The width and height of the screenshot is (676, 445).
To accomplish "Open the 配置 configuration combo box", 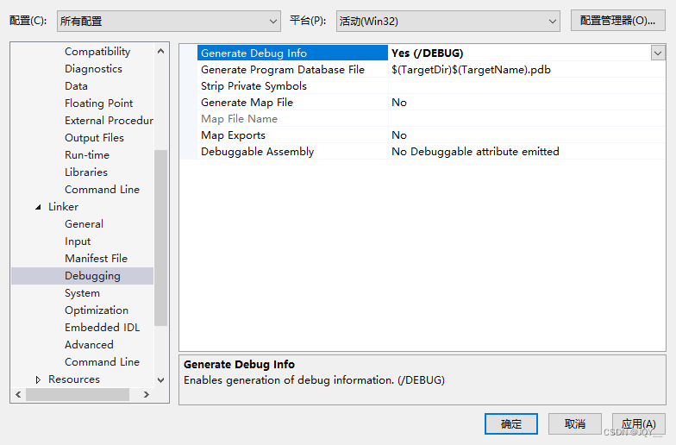I will [169, 21].
